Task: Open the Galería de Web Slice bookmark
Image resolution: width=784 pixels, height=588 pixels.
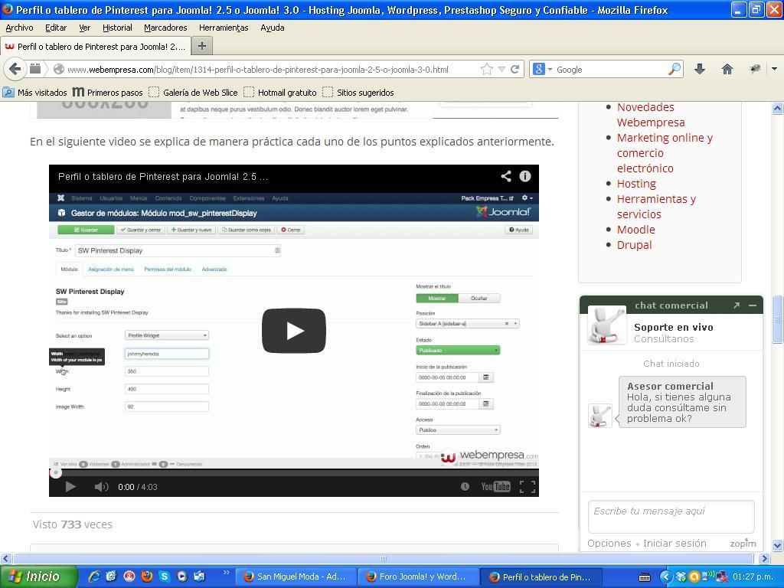Action: 194,93
